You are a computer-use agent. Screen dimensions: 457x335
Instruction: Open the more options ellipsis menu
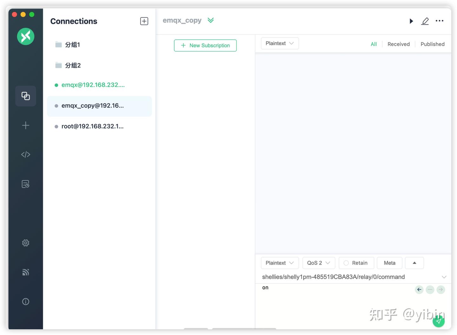coord(440,21)
